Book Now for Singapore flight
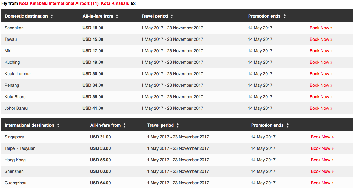 click(322, 137)
